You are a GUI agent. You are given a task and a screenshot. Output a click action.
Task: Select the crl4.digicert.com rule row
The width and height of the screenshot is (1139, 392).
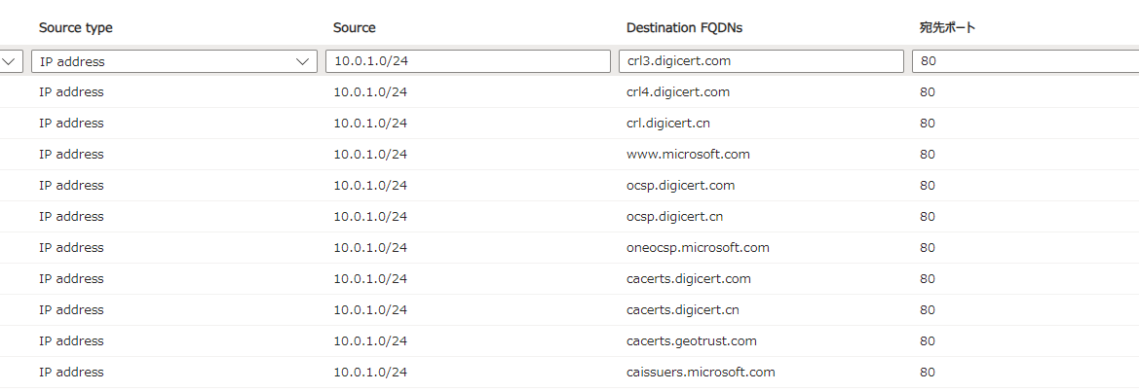point(678,92)
